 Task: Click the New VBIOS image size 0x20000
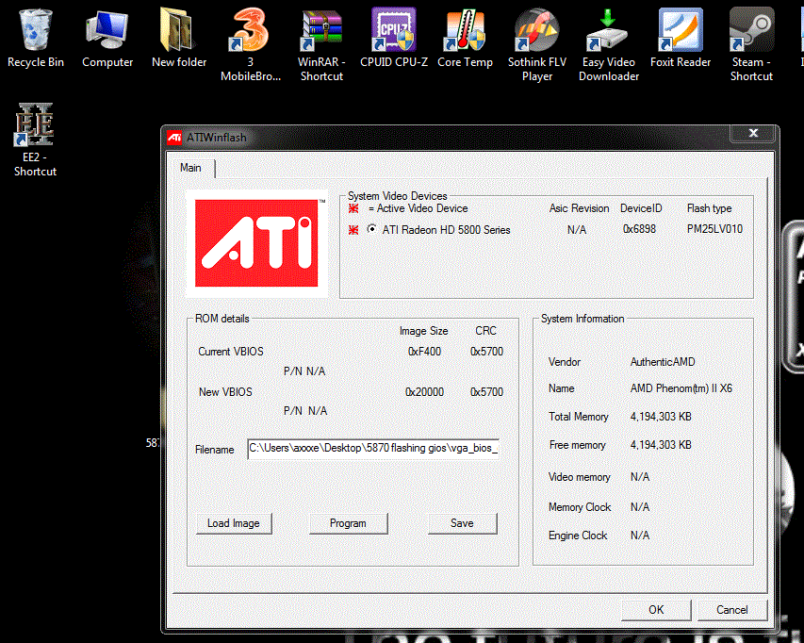pyautogui.click(x=424, y=392)
